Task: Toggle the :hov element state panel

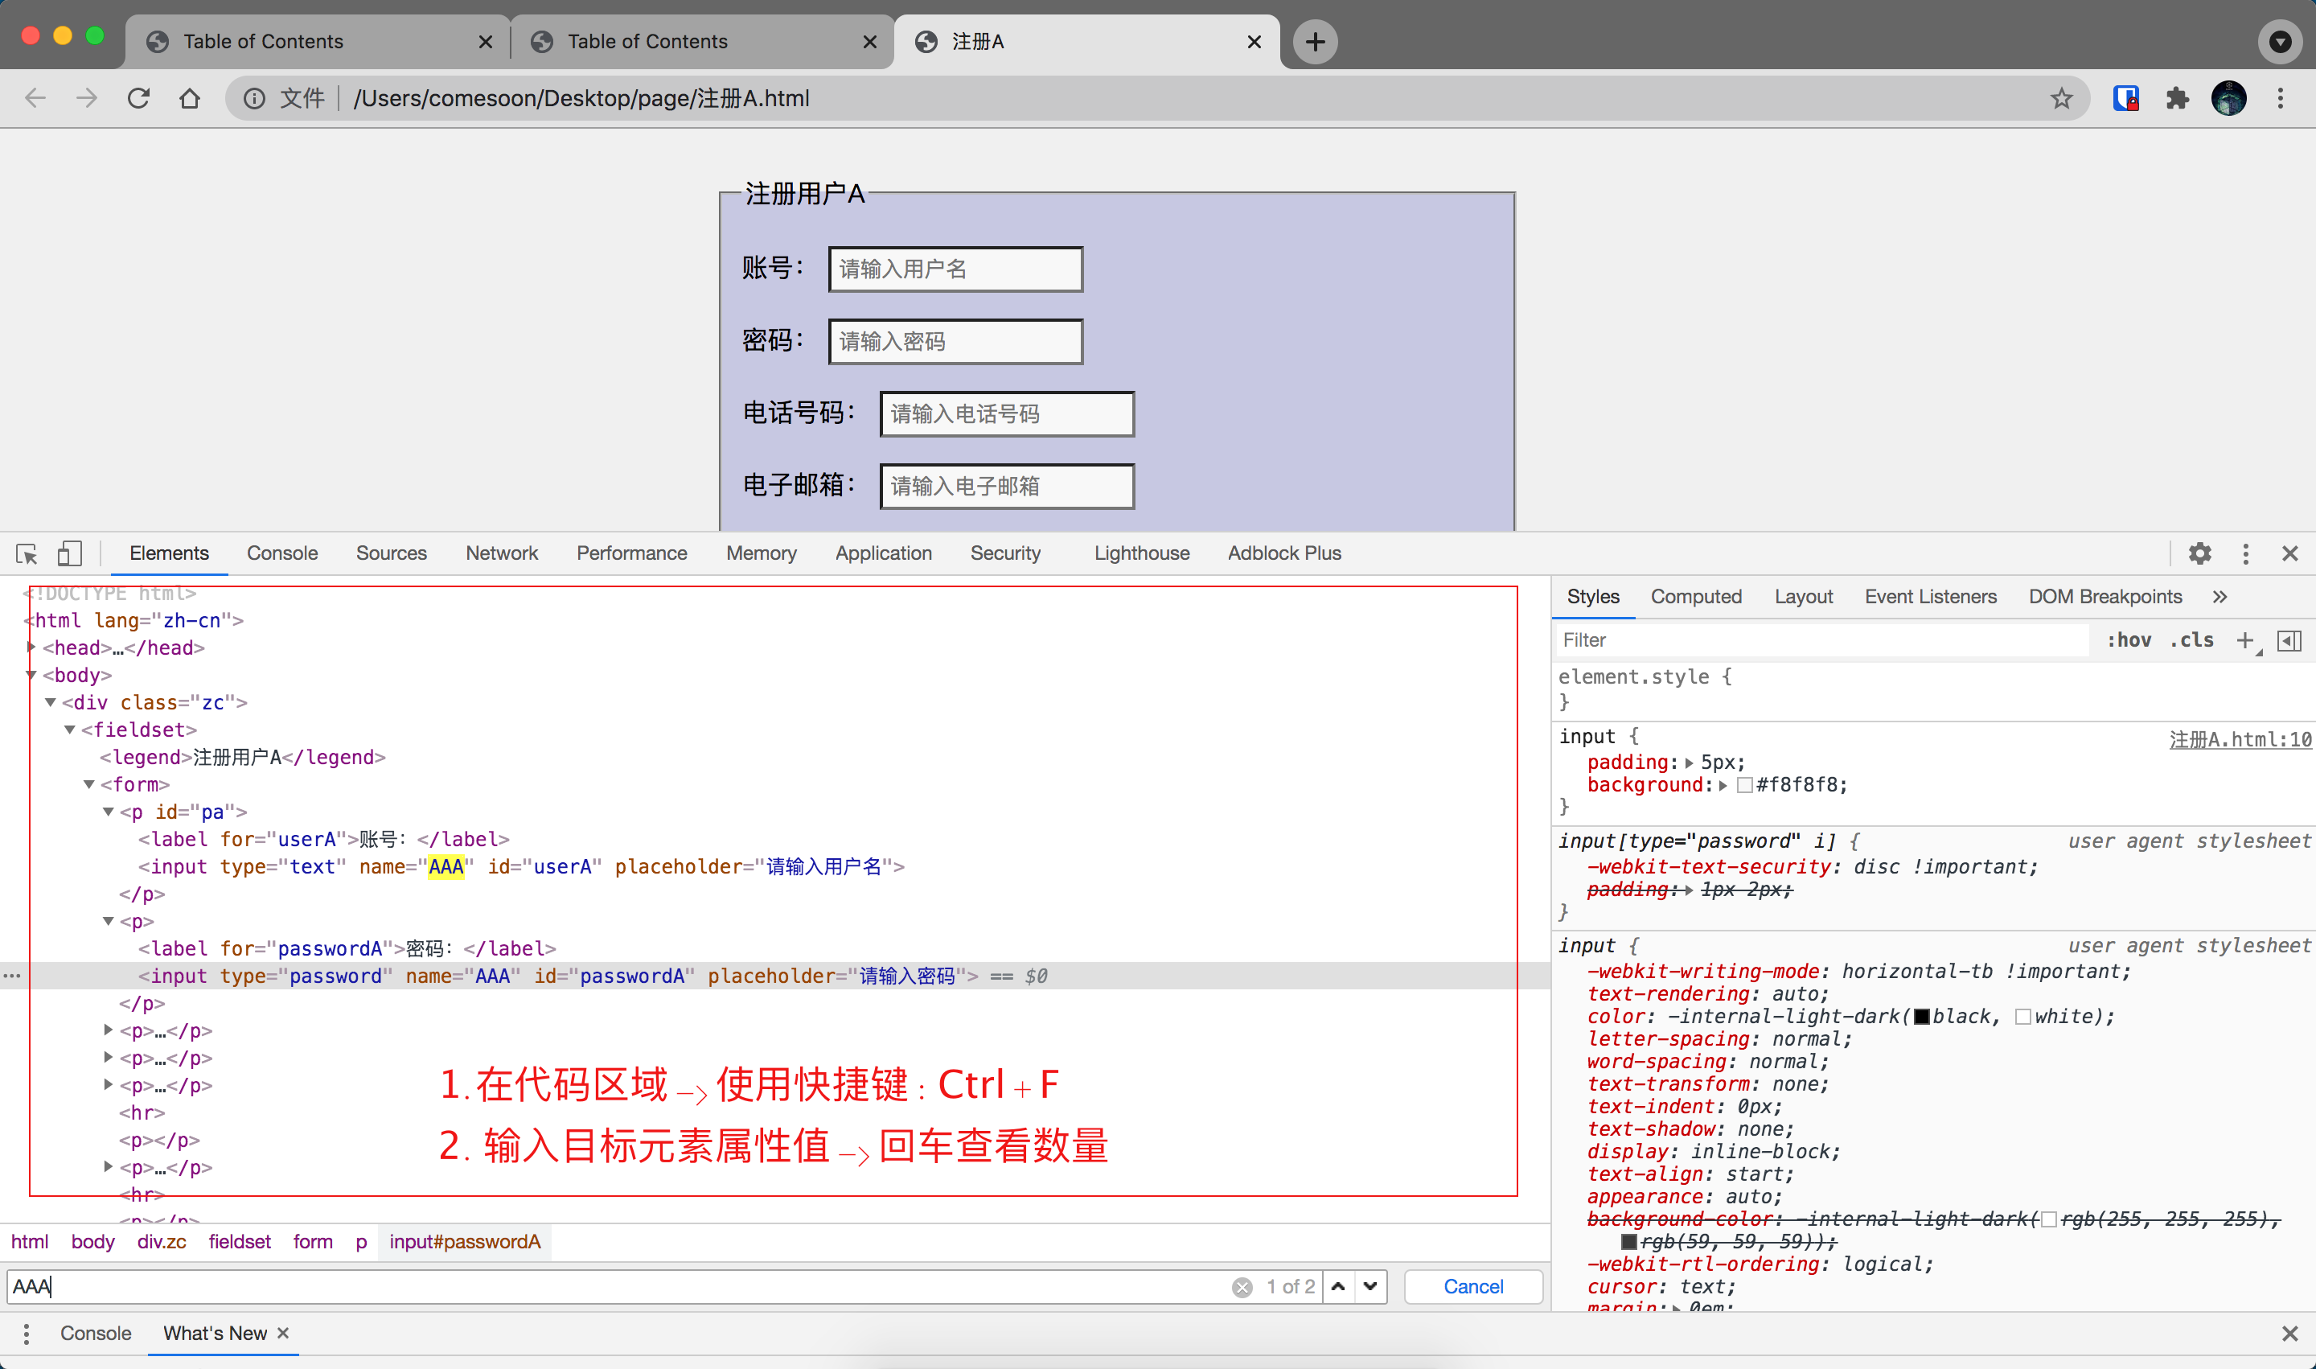Action: 2129,640
